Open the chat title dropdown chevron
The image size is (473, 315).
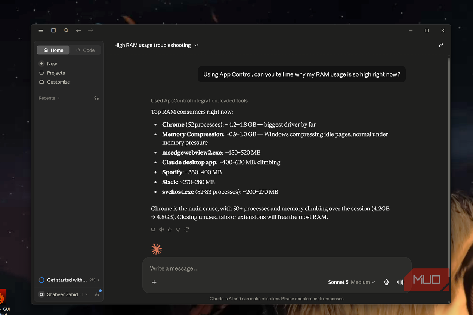(x=197, y=45)
